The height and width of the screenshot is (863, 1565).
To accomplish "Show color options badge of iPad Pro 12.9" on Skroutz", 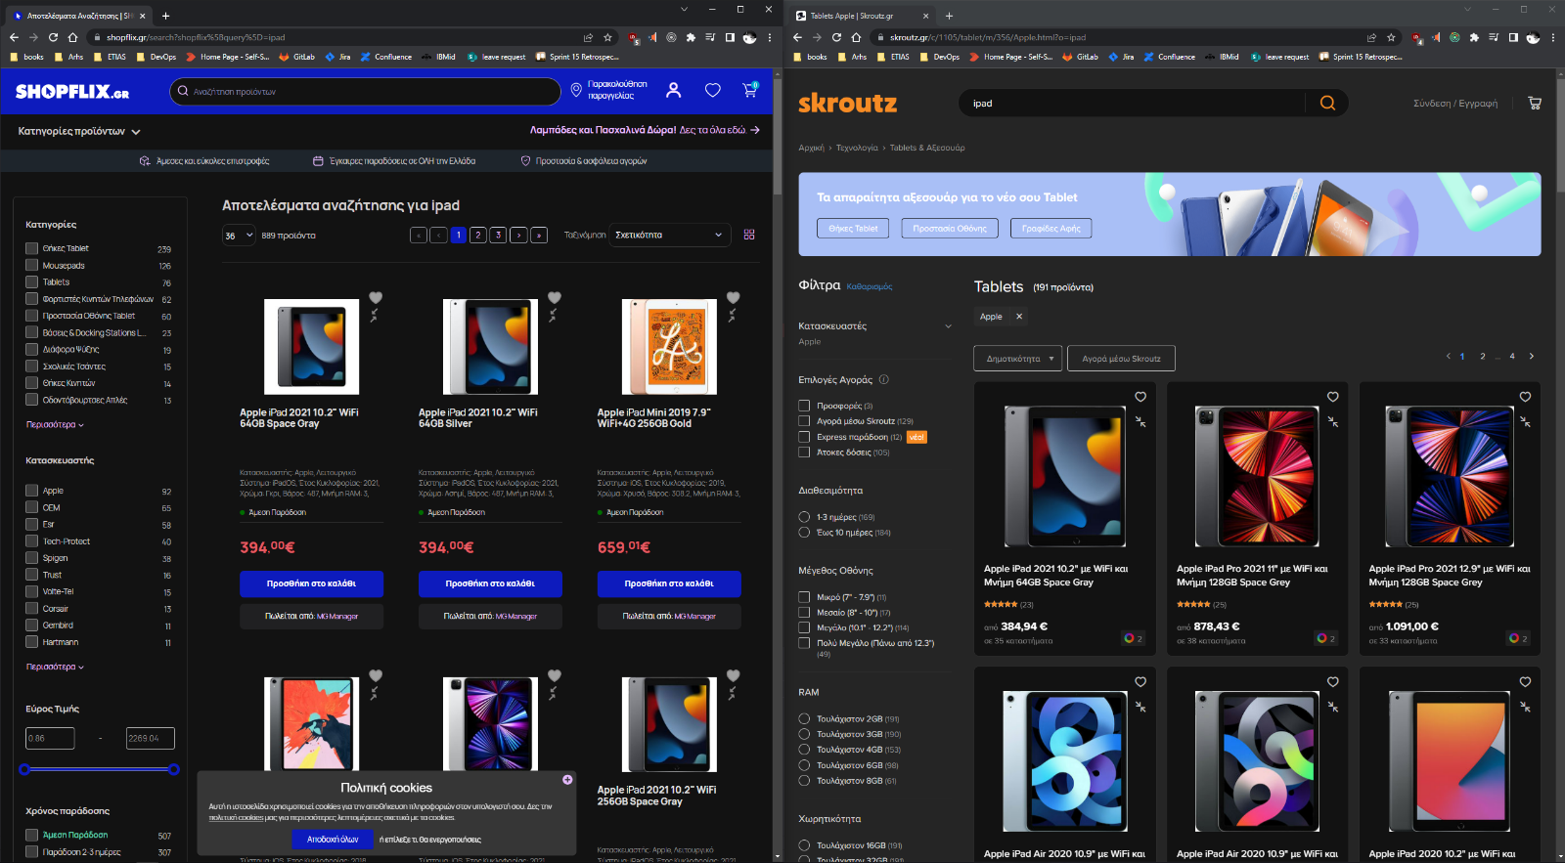I will pyautogui.click(x=1518, y=638).
